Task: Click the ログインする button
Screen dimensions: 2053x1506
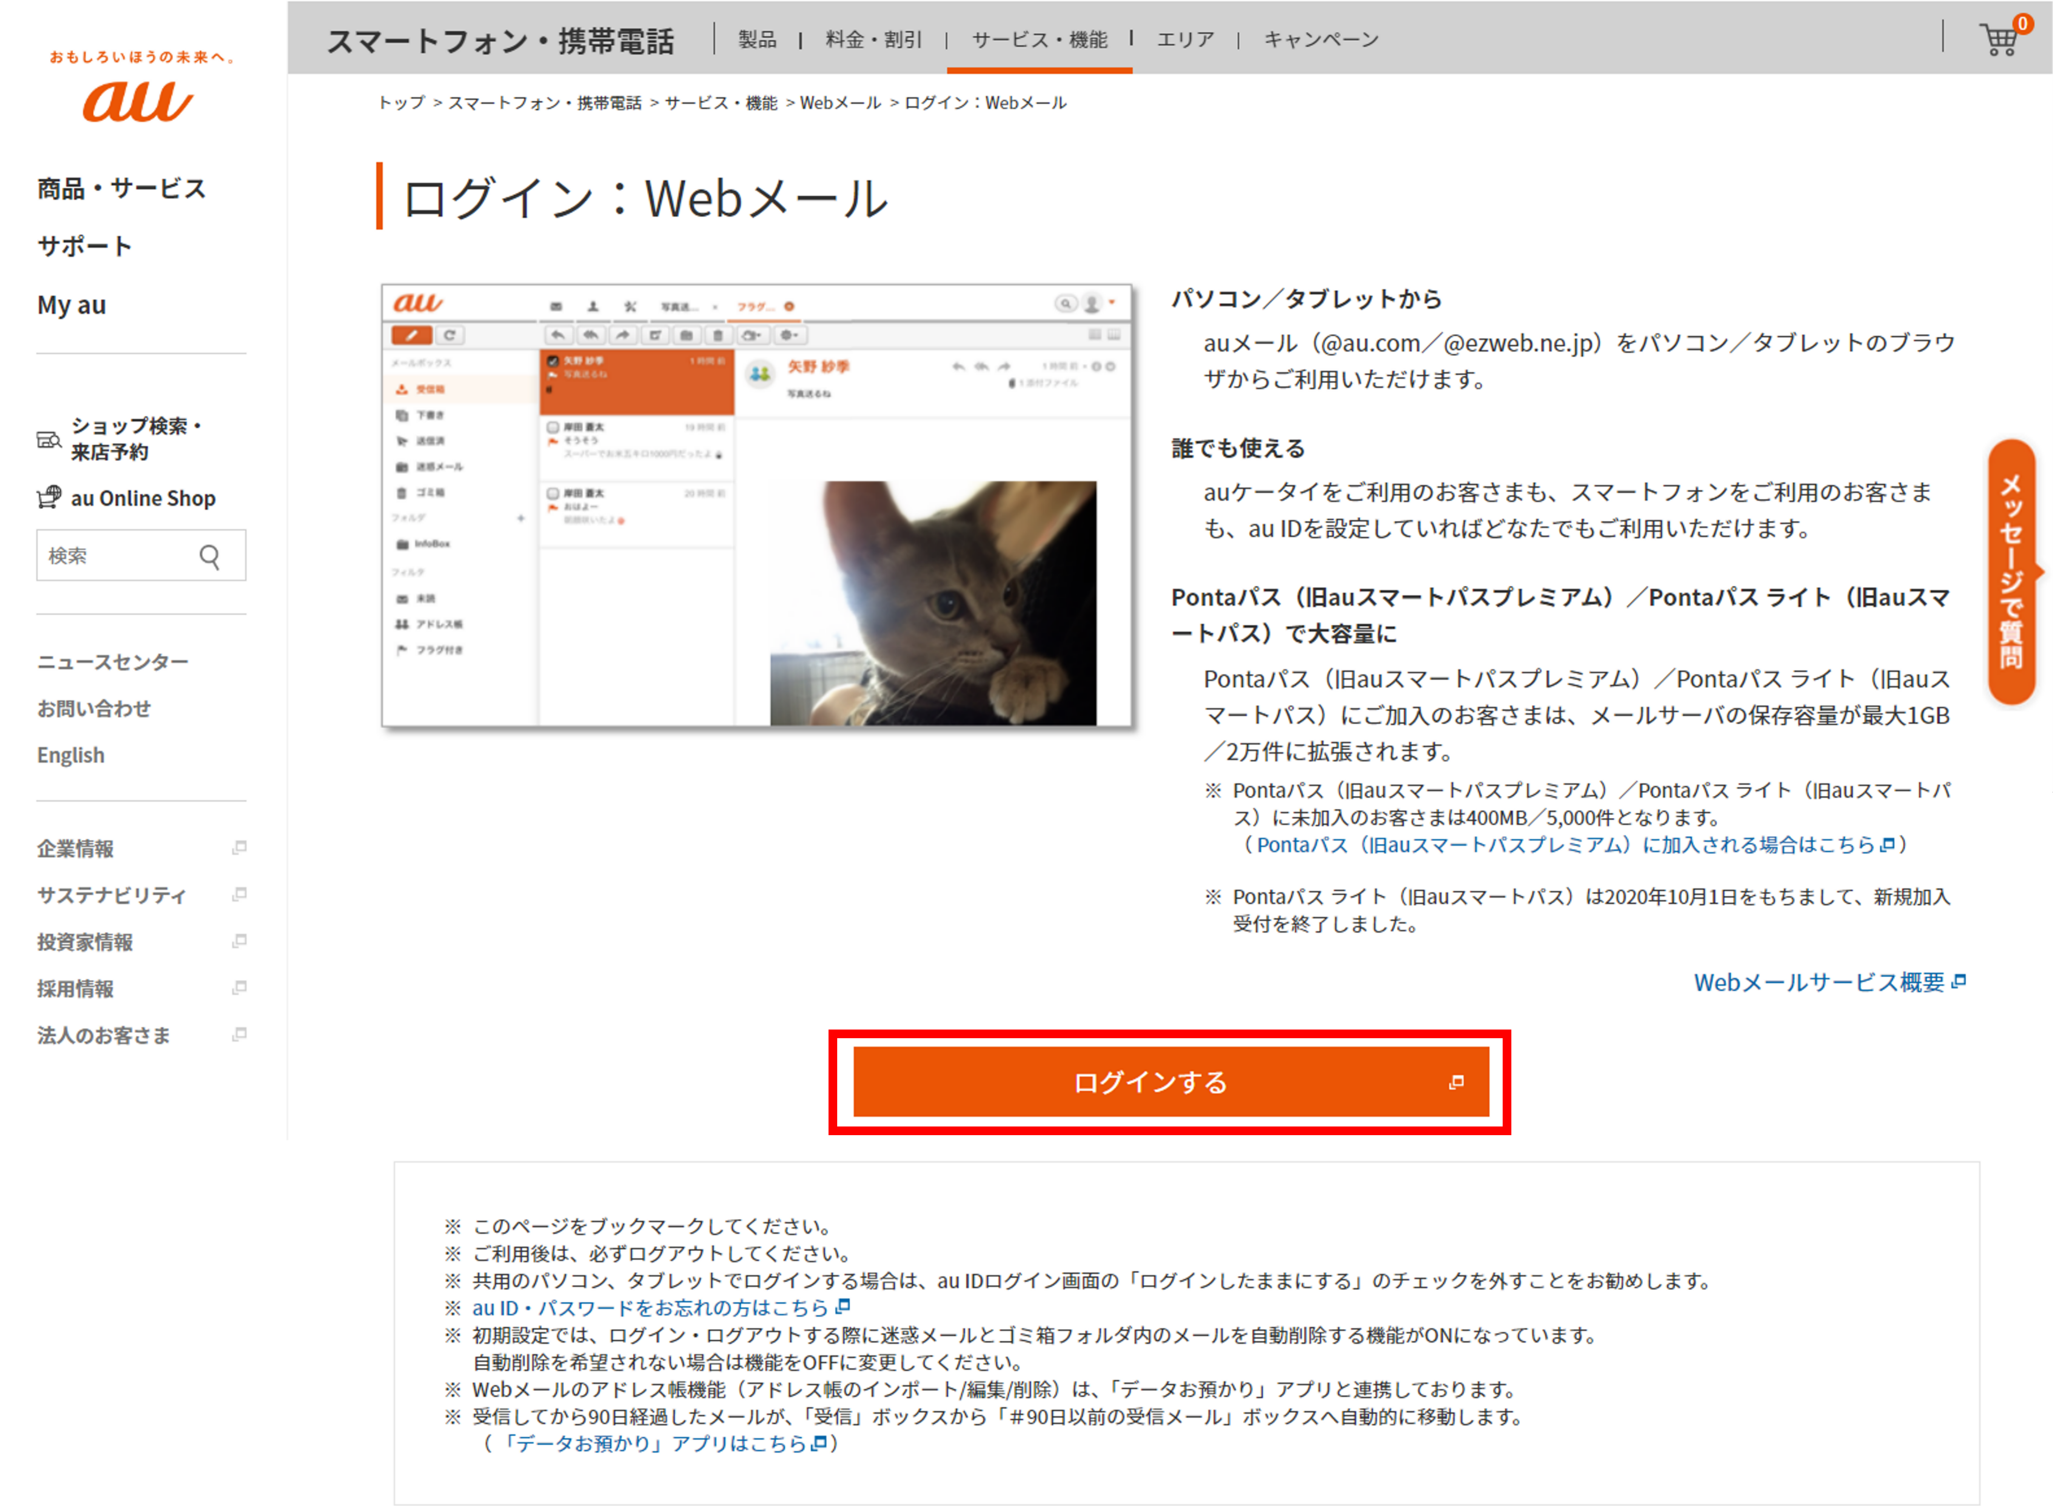Action: 1170,1082
